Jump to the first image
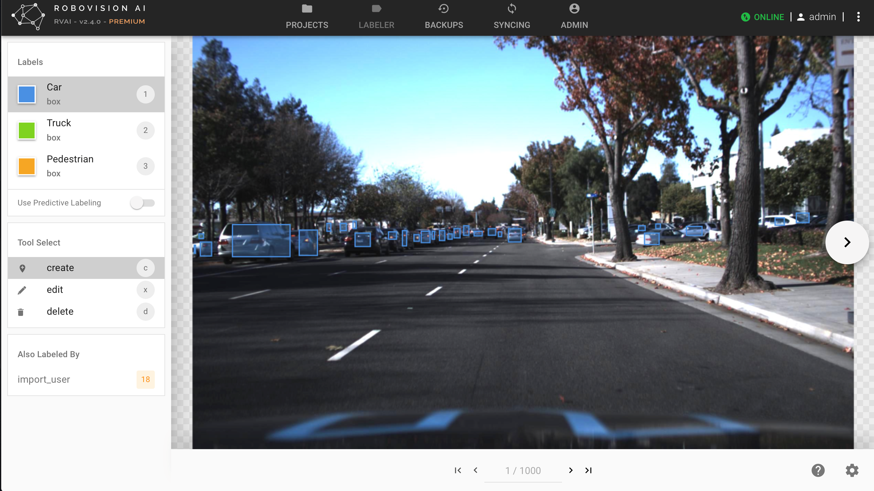The width and height of the screenshot is (874, 491). (x=458, y=470)
